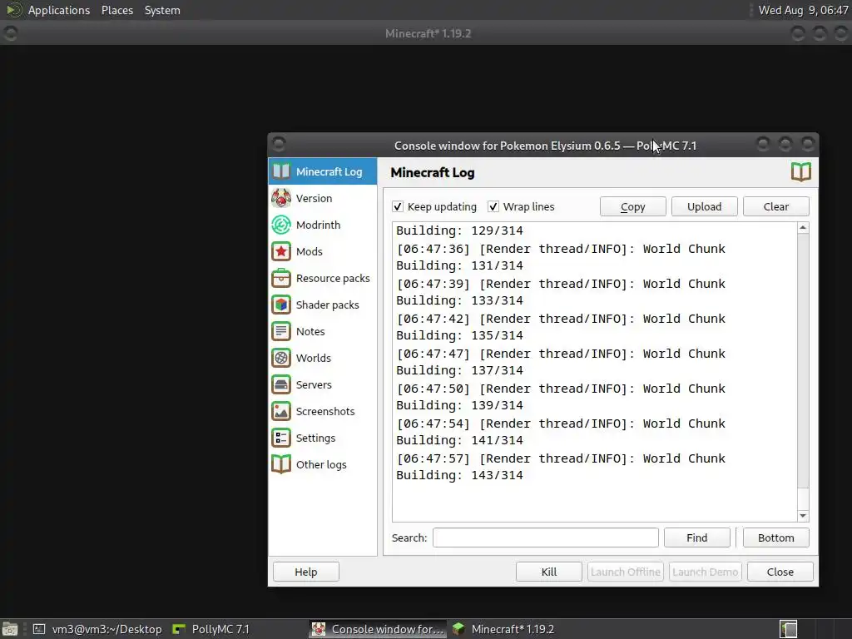This screenshot has height=639, width=852.
Task: Open the Worlds page icon
Action: pyautogui.click(x=281, y=358)
